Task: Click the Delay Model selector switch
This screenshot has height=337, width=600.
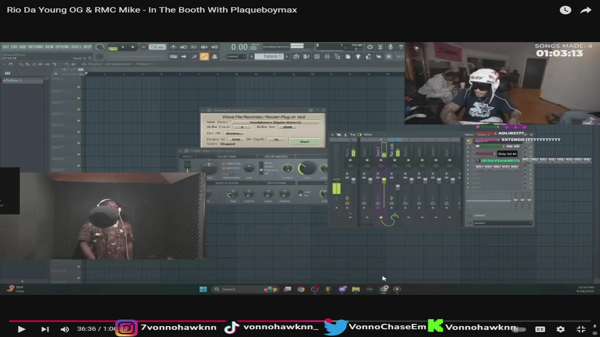Action: pyautogui.click(x=261, y=168)
